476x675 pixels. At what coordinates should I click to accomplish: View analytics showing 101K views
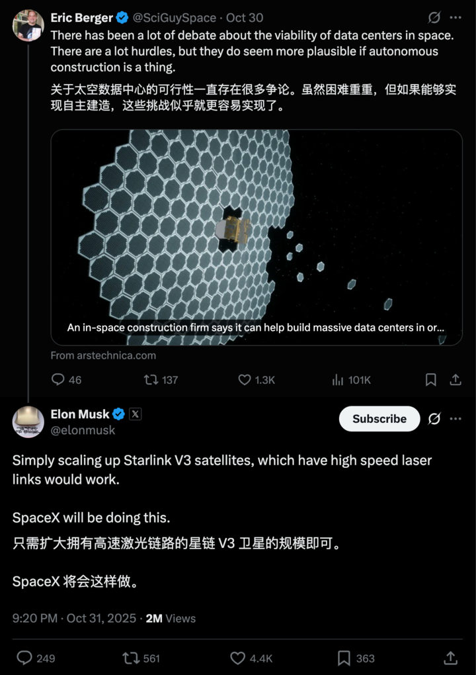(338, 380)
